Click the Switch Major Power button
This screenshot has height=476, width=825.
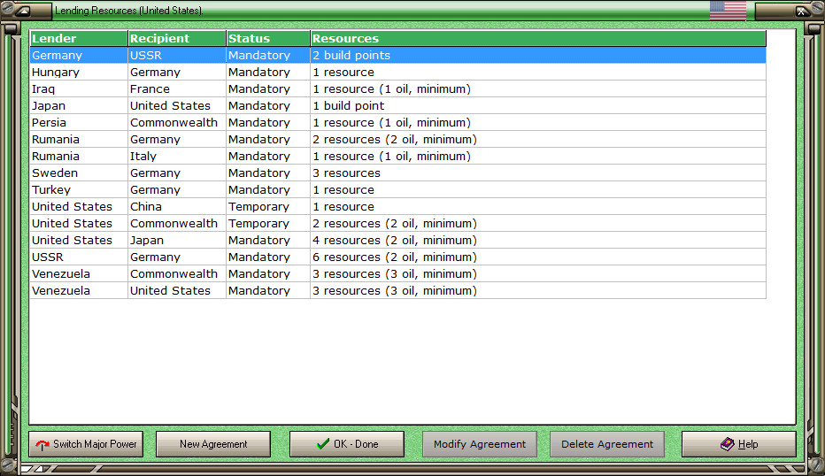tap(86, 444)
